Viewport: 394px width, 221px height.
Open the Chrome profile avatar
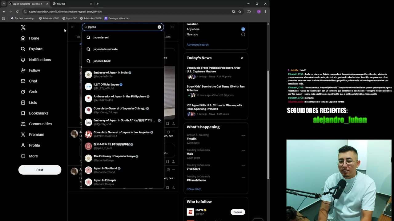pos(259,12)
